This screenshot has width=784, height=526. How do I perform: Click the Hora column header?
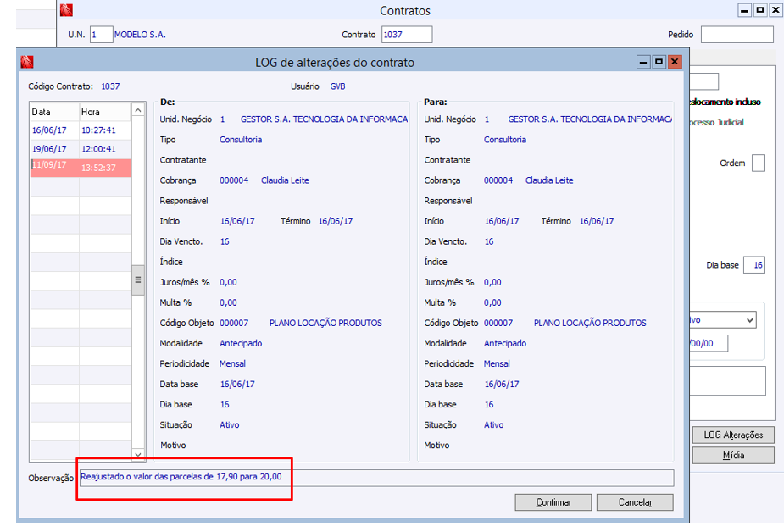click(105, 112)
